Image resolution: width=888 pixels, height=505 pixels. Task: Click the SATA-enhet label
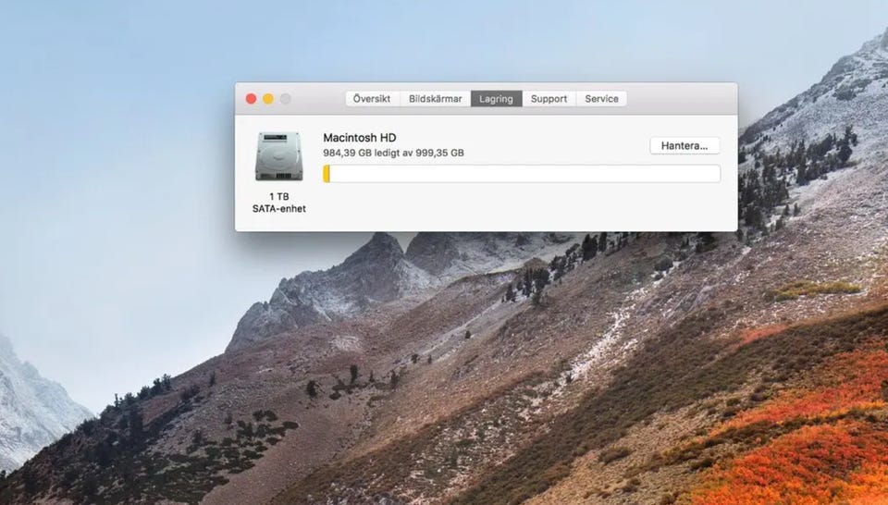(279, 208)
